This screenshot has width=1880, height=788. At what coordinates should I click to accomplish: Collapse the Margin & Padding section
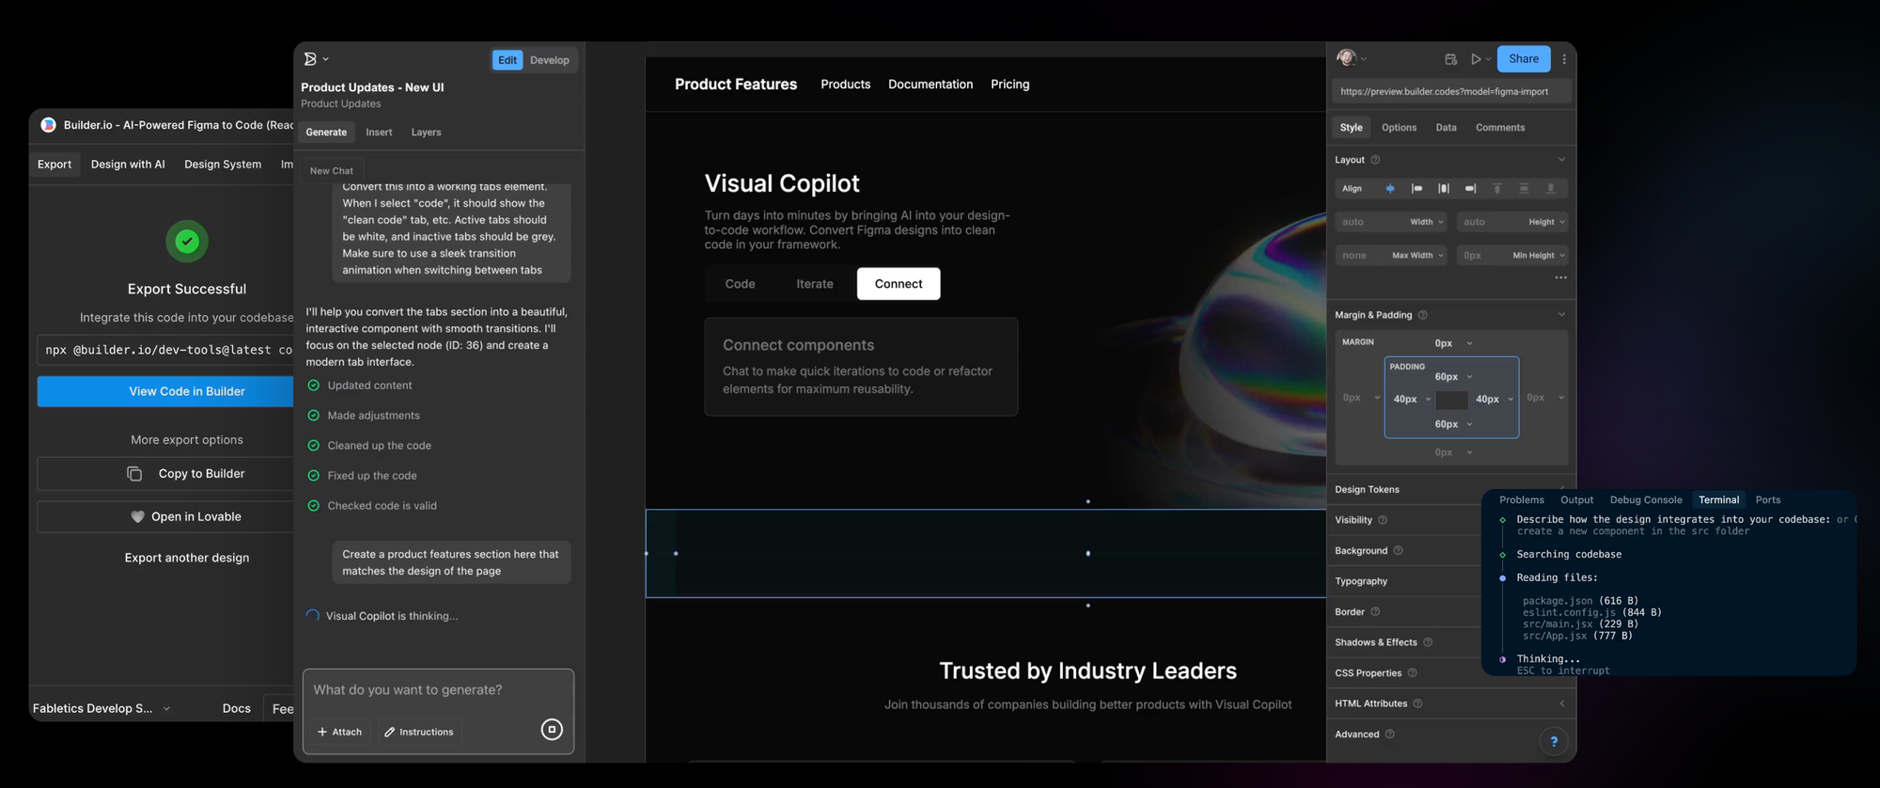pyautogui.click(x=1561, y=315)
